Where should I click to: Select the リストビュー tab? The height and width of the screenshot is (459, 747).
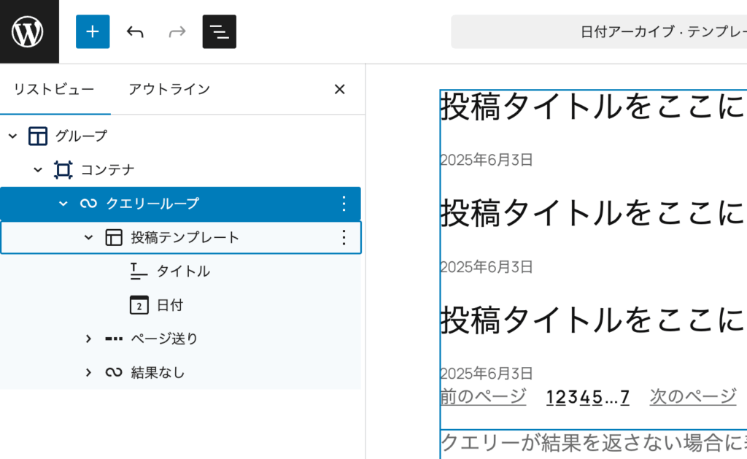tap(54, 89)
